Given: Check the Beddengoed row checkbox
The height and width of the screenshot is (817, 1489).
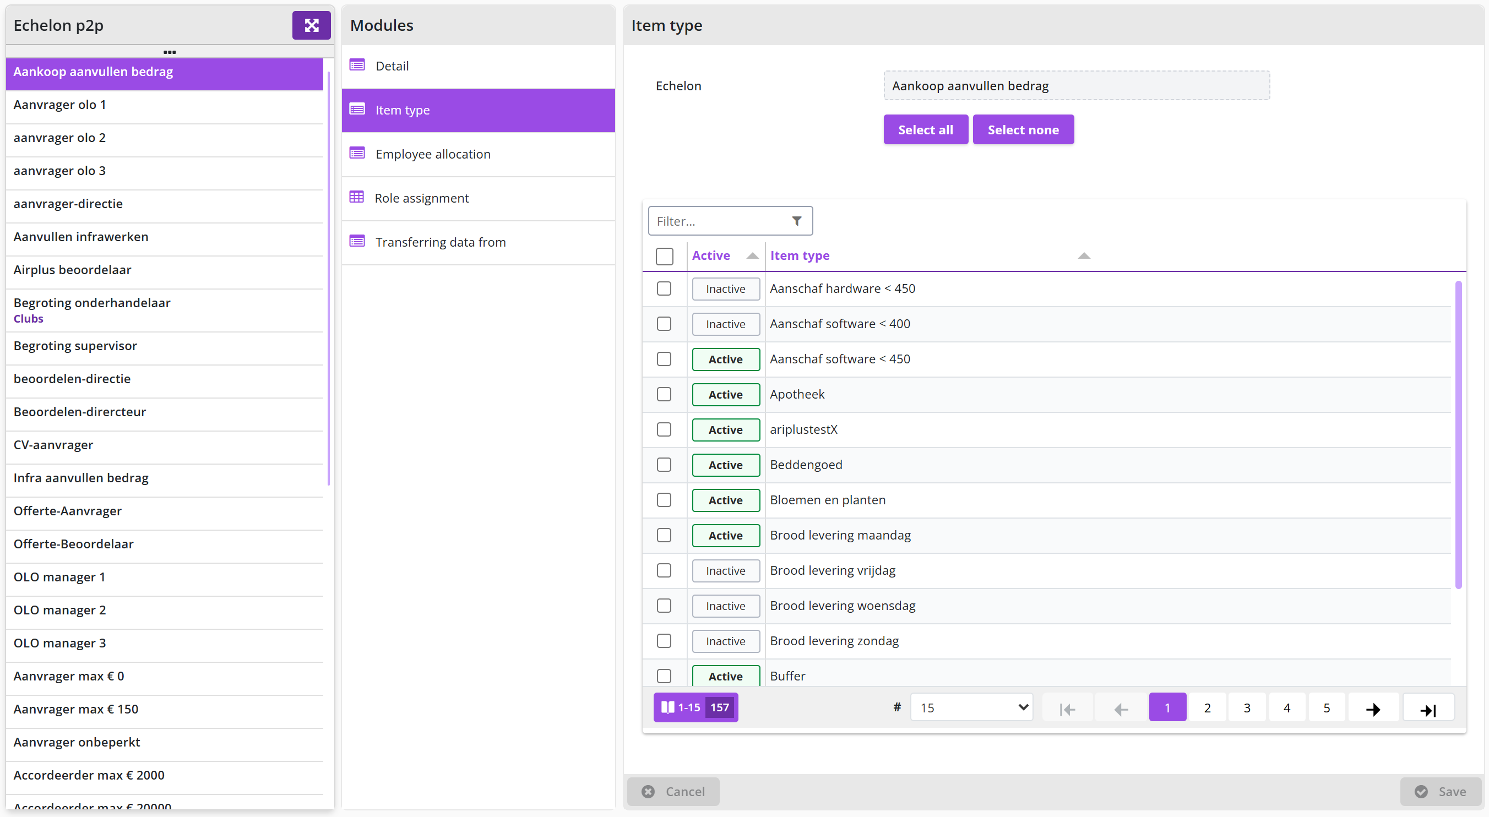Looking at the screenshot, I should coord(664,465).
